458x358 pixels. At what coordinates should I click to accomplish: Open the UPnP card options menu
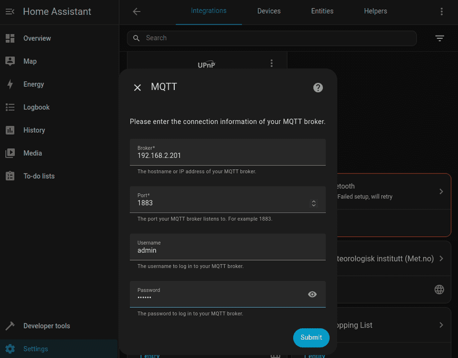(x=271, y=64)
